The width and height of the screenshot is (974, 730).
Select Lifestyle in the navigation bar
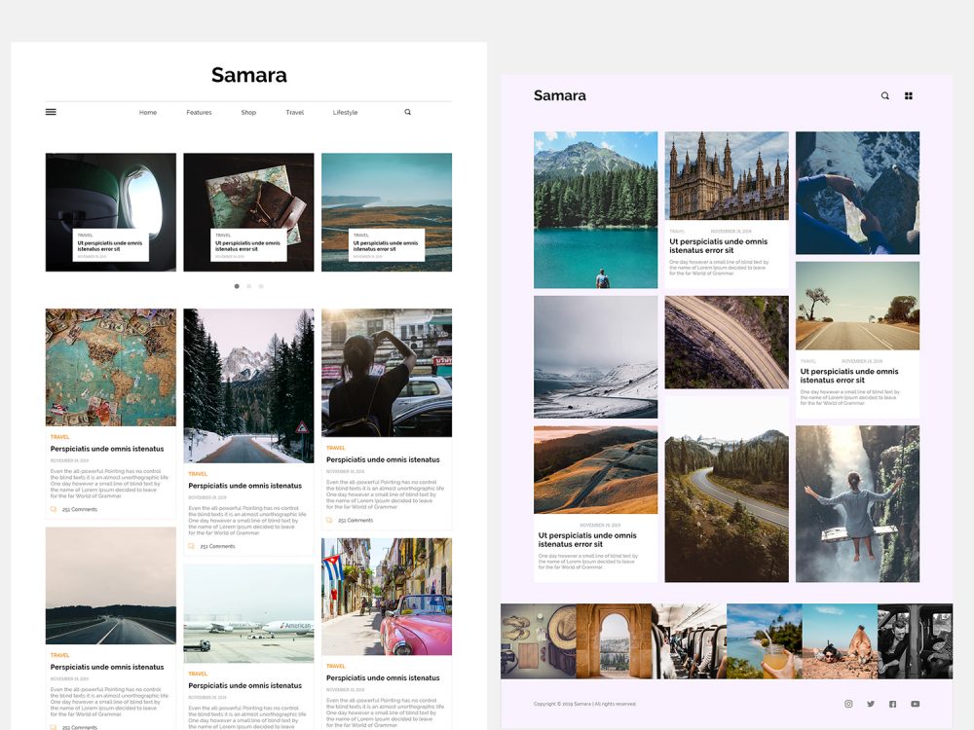345,112
